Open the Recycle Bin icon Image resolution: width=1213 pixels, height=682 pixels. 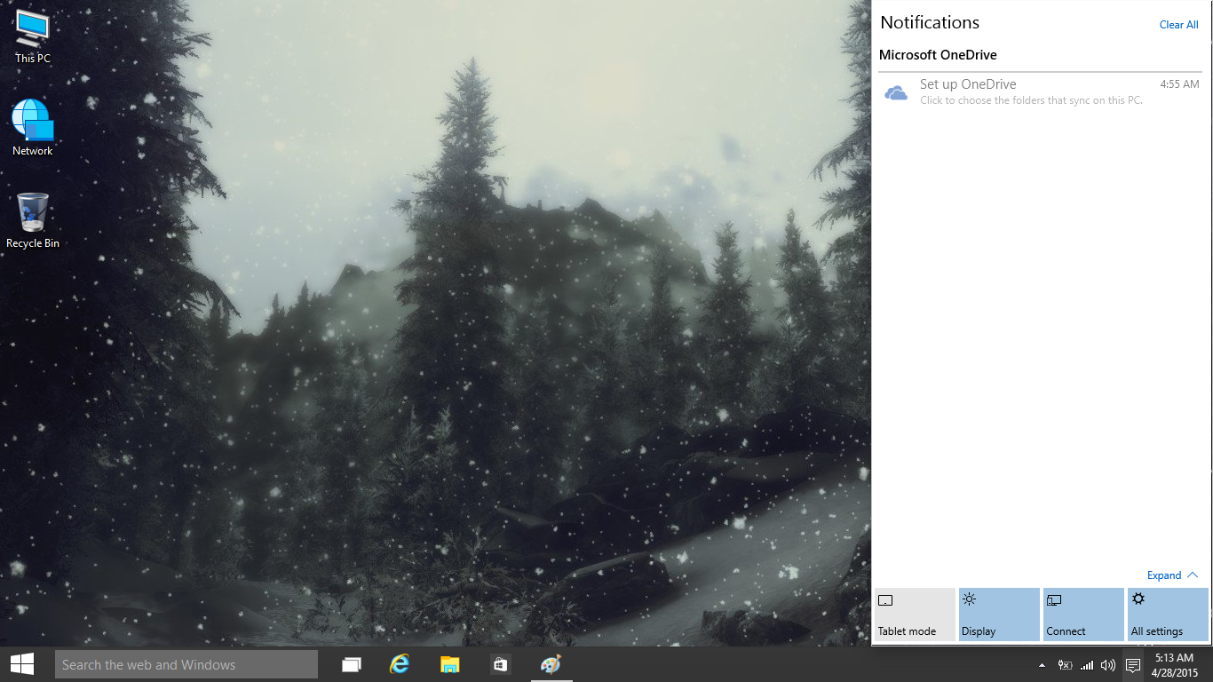(33, 220)
